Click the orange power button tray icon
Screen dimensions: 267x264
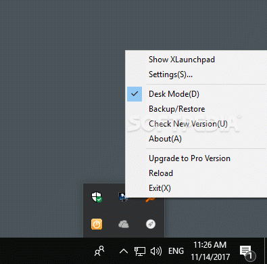[x=97, y=224]
